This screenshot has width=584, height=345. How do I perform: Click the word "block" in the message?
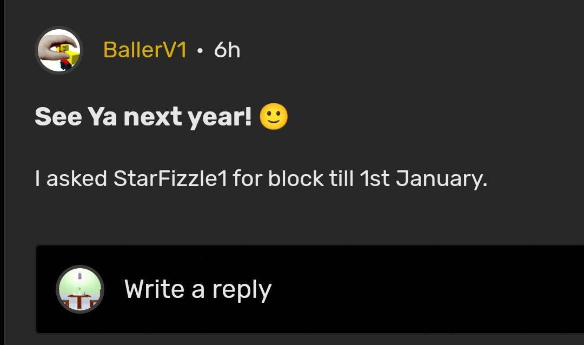pos(295,178)
